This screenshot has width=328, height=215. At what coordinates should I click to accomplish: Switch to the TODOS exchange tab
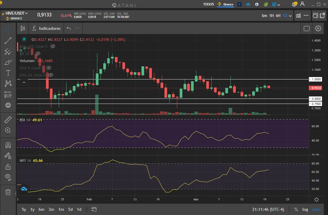coord(208,4)
